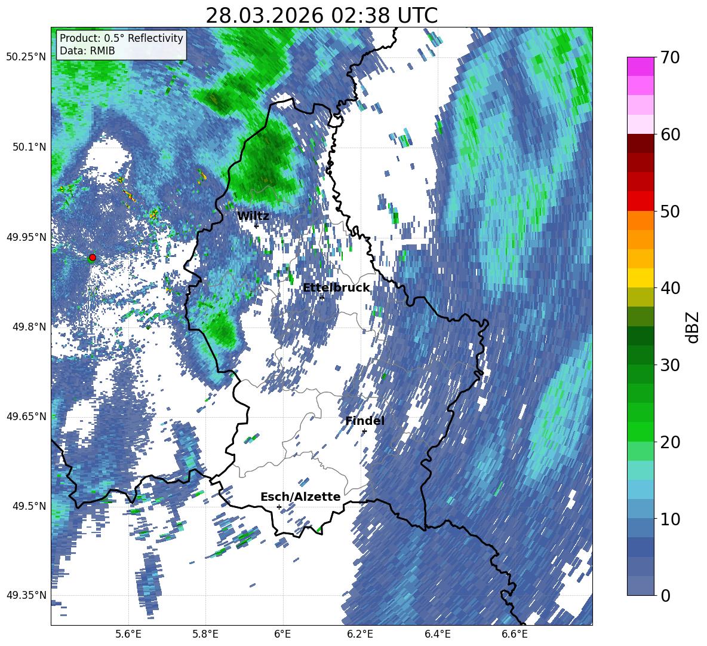Click the bright red colorbar segment near 50
This screenshot has width=707, height=646.
pyautogui.click(x=640, y=201)
